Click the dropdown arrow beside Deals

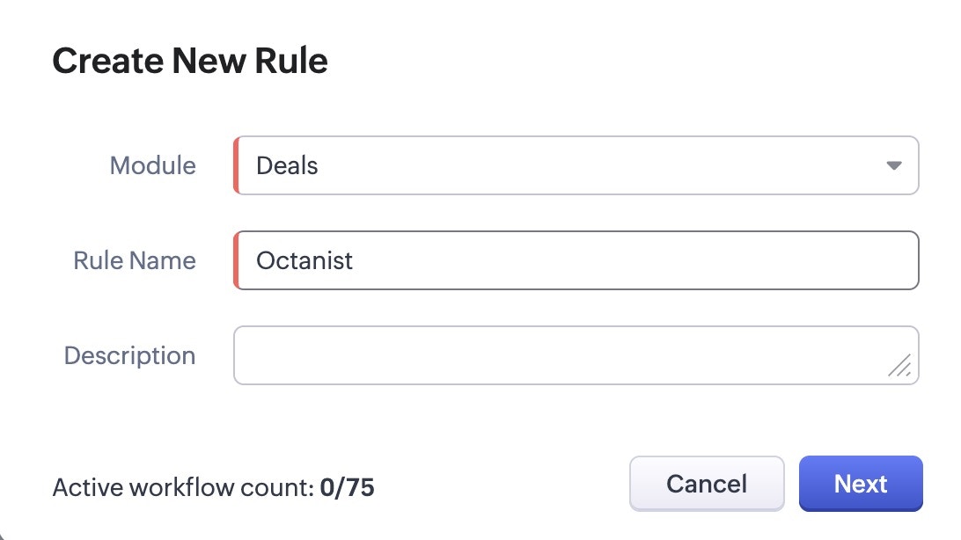(x=894, y=165)
